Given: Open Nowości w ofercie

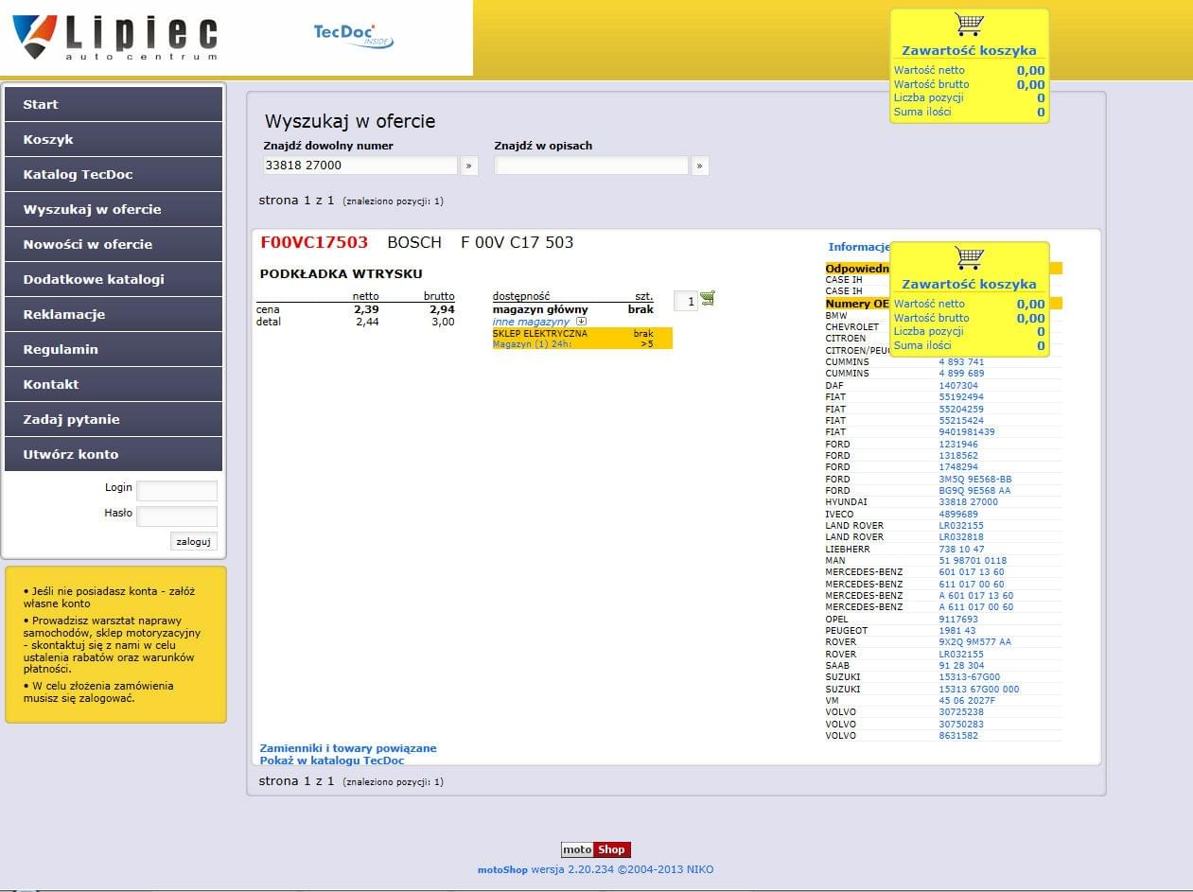Looking at the screenshot, I should pos(114,244).
